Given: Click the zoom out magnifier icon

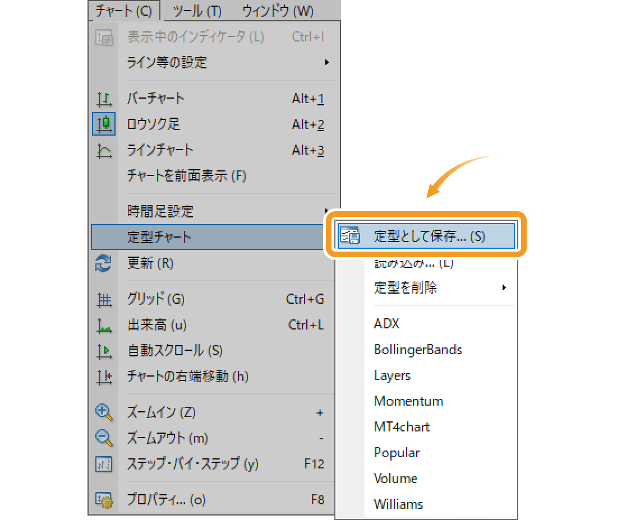Looking at the screenshot, I should point(104,438).
